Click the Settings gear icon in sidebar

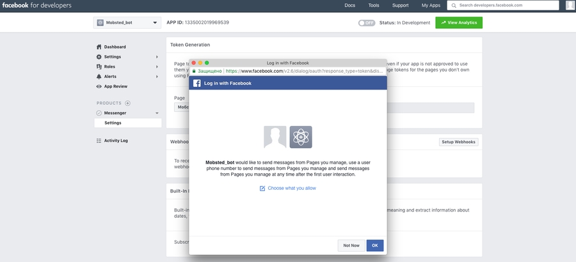coord(99,57)
